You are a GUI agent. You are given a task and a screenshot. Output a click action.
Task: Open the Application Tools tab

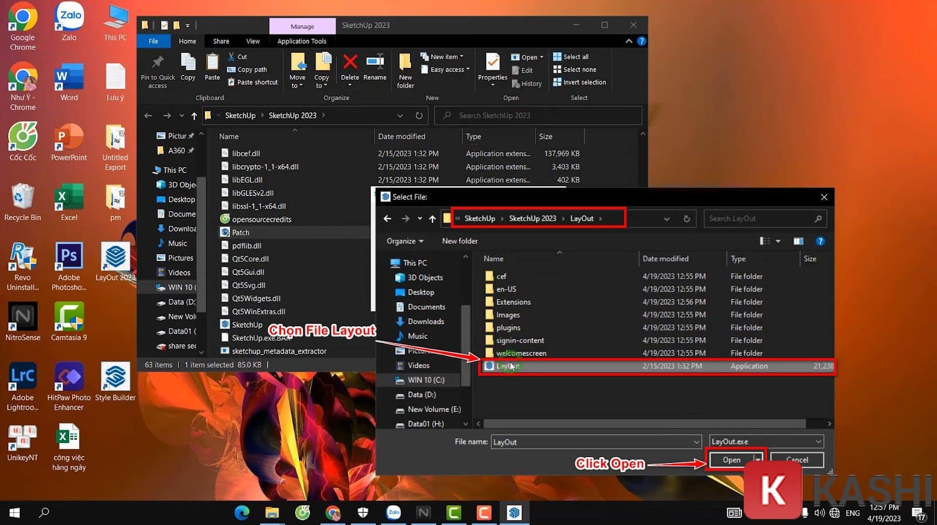(x=302, y=41)
